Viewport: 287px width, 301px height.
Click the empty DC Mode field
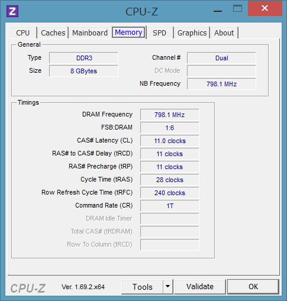[221, 71]
